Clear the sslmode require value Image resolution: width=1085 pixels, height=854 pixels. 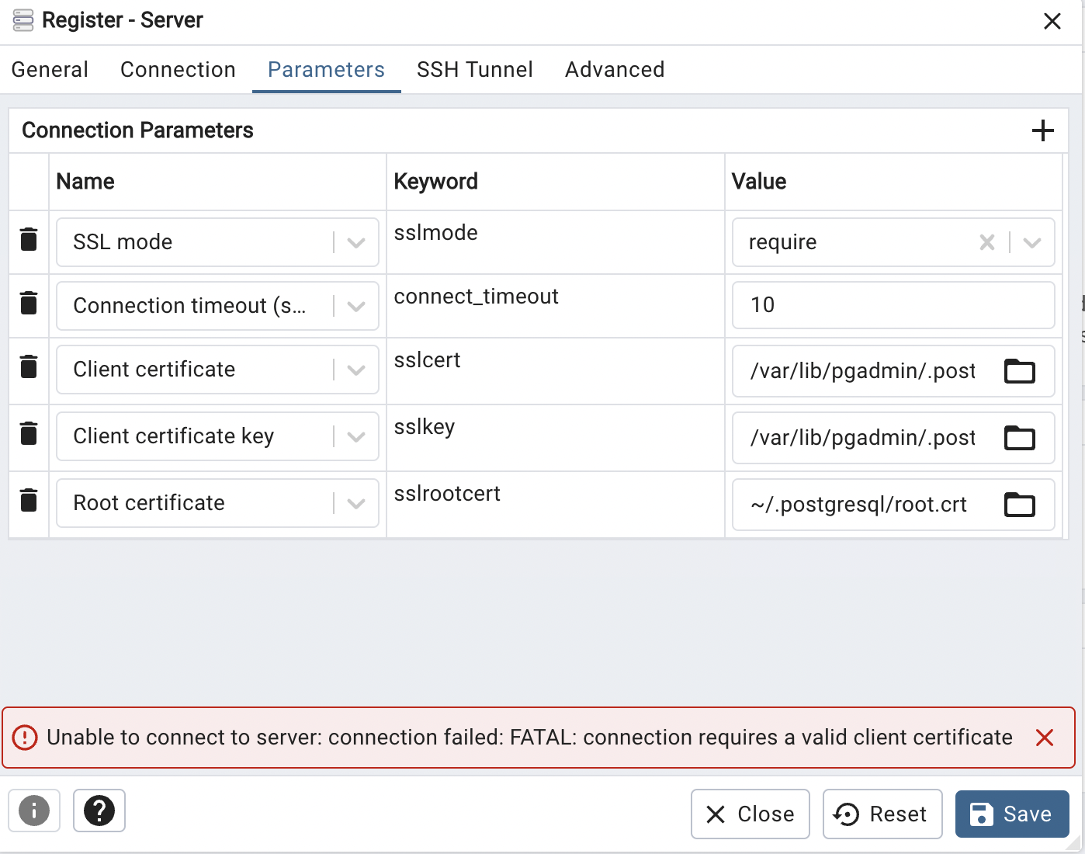[986, 243]
